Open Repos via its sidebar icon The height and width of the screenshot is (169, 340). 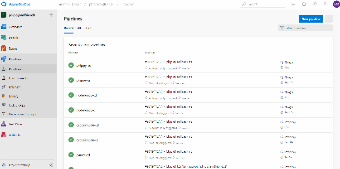point(4,48)
